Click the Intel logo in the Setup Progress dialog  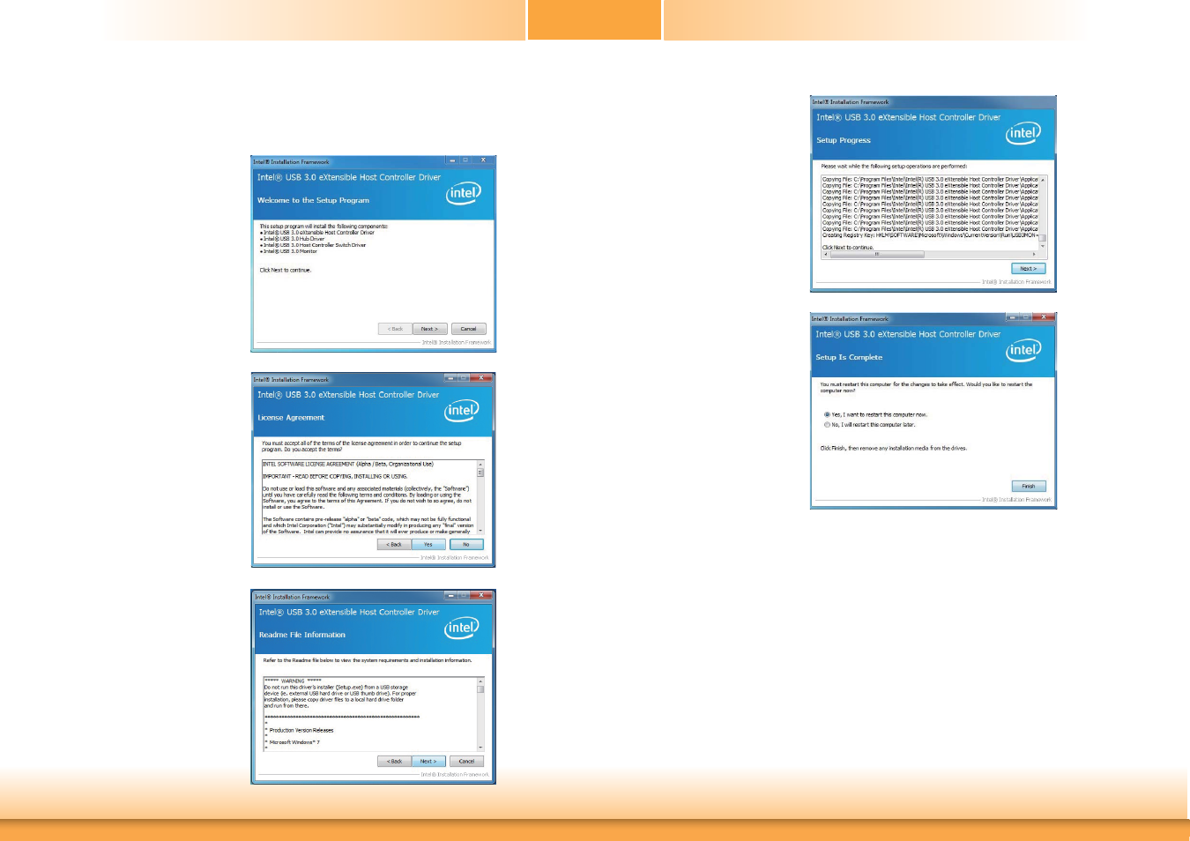coord(1023,133)
